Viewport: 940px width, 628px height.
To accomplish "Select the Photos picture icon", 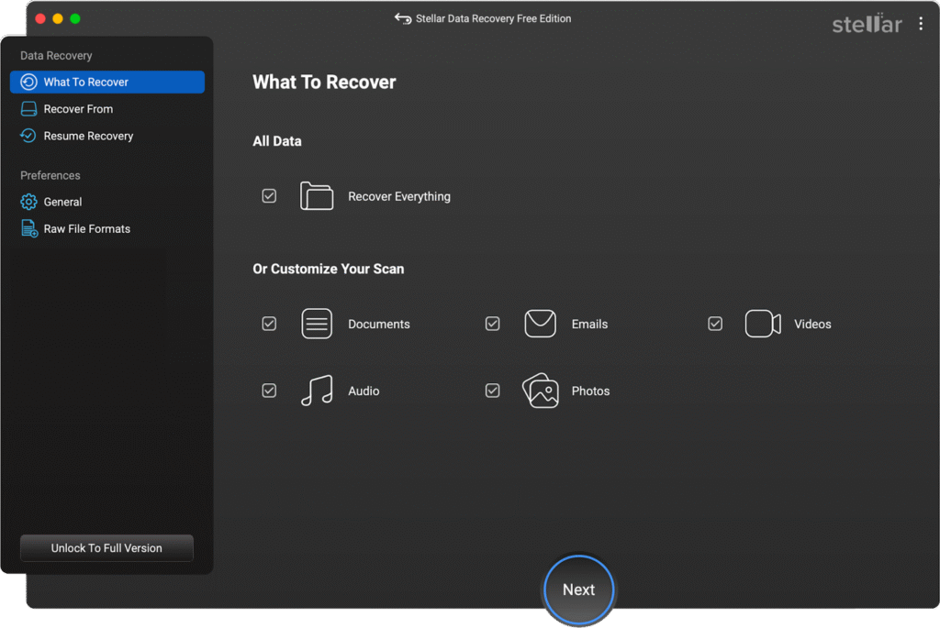I will pyautogui.click(x=540, y=390).
